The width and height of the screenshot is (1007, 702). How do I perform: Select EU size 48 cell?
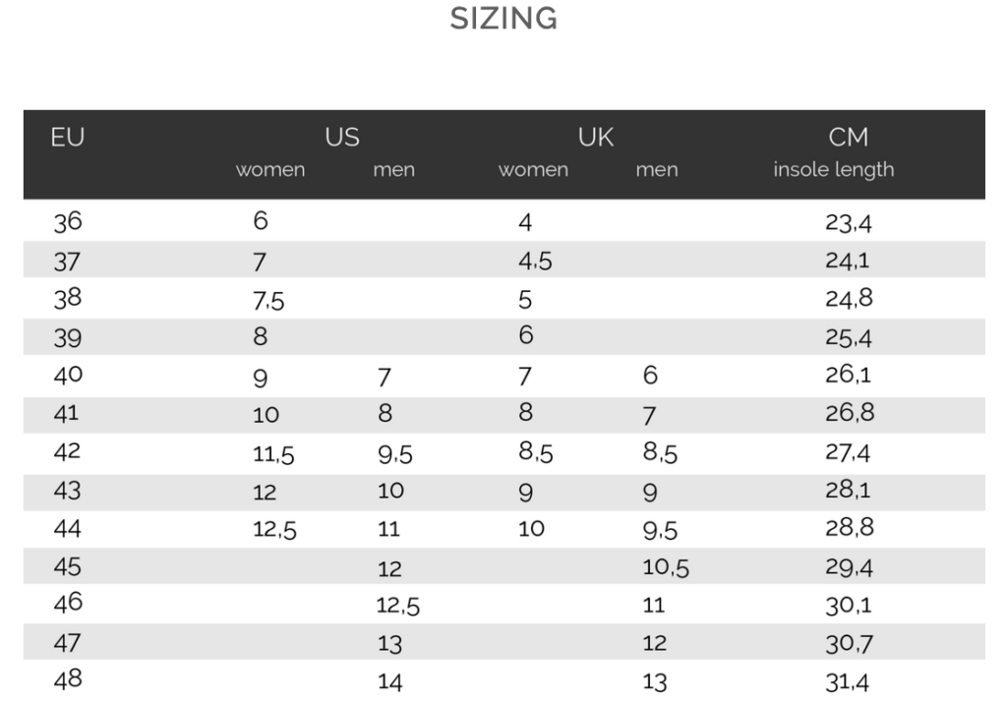(x=68, y=678)
